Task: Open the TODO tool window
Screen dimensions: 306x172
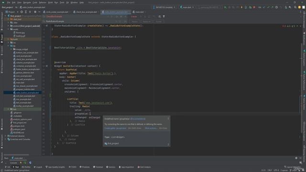Action: point(73,167)
